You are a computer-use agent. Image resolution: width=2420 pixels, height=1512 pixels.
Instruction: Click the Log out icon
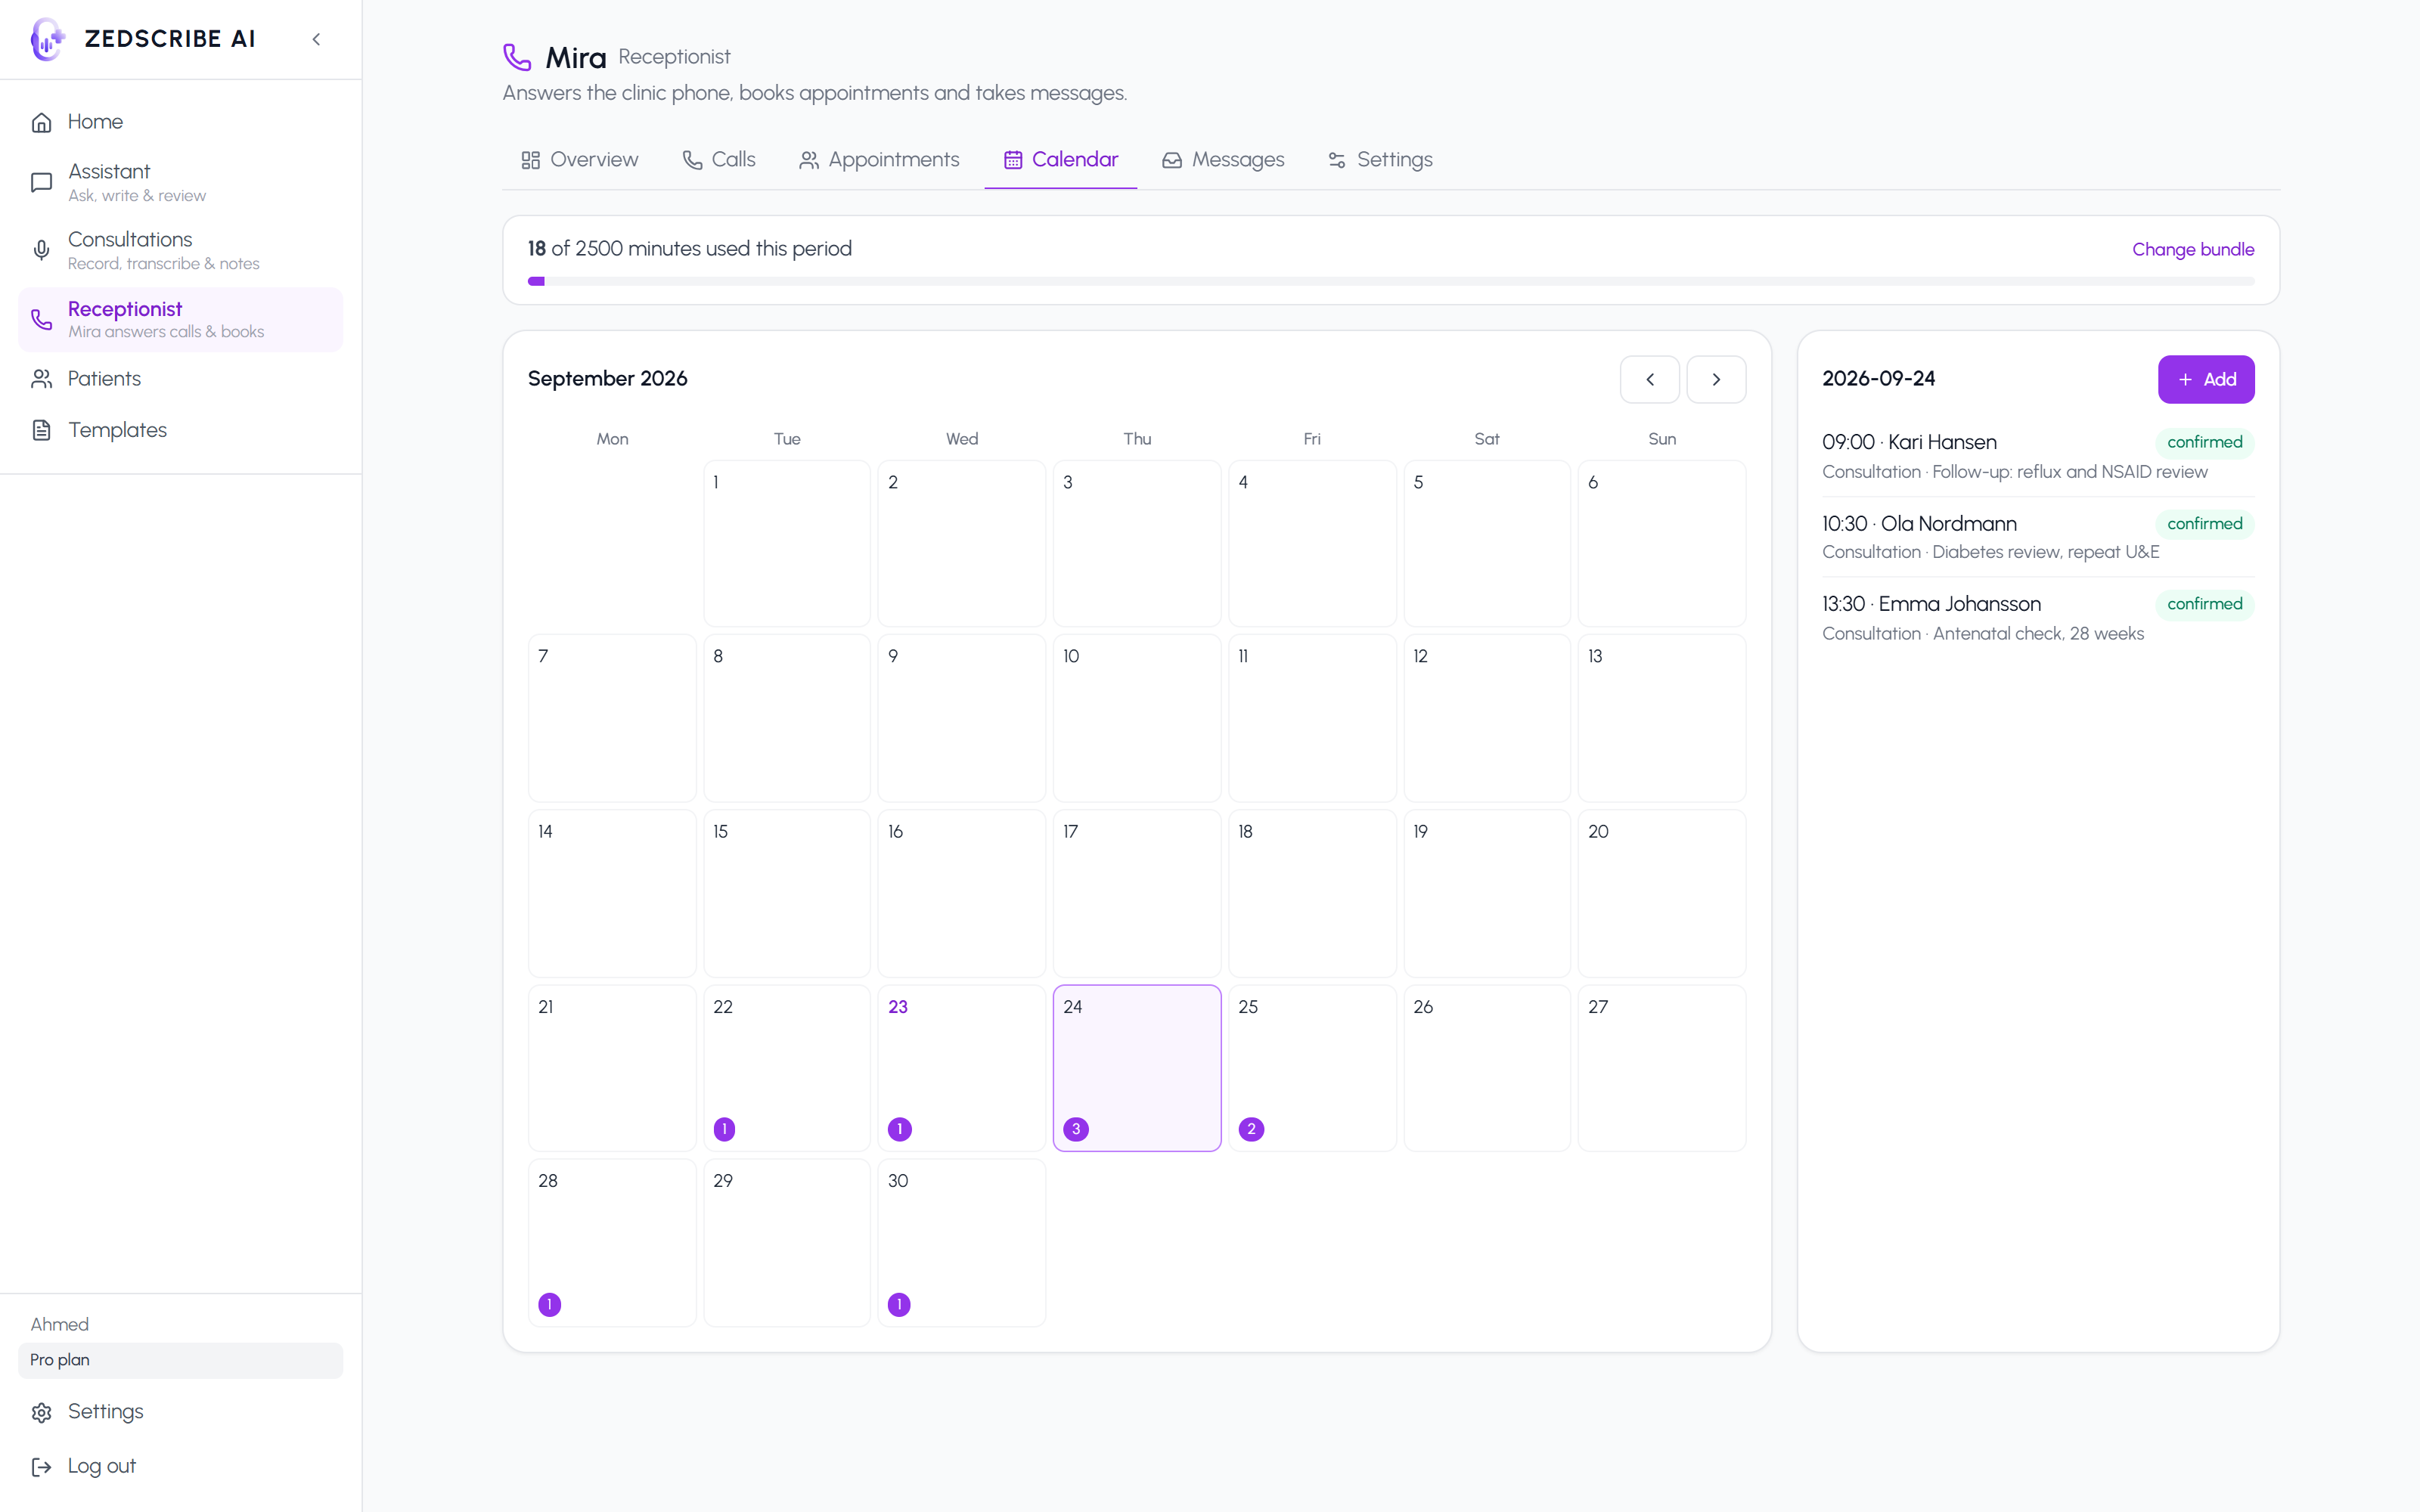click(x=41, y=1467)
